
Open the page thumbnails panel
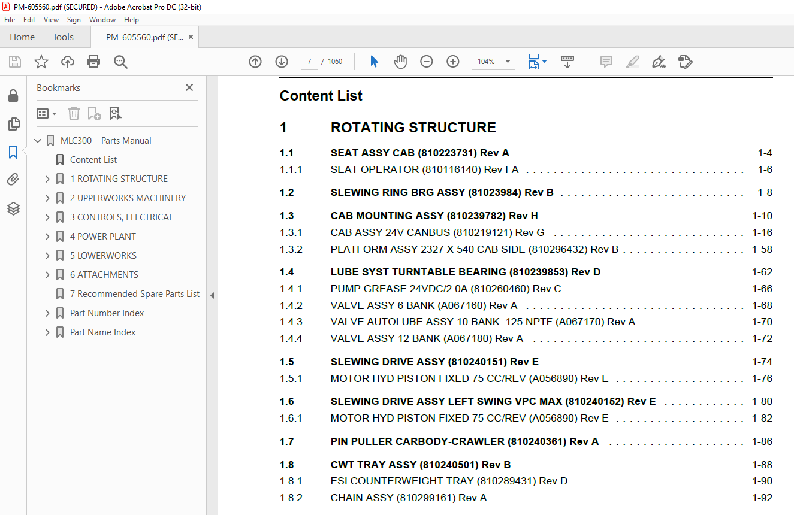tap(13, 124)
